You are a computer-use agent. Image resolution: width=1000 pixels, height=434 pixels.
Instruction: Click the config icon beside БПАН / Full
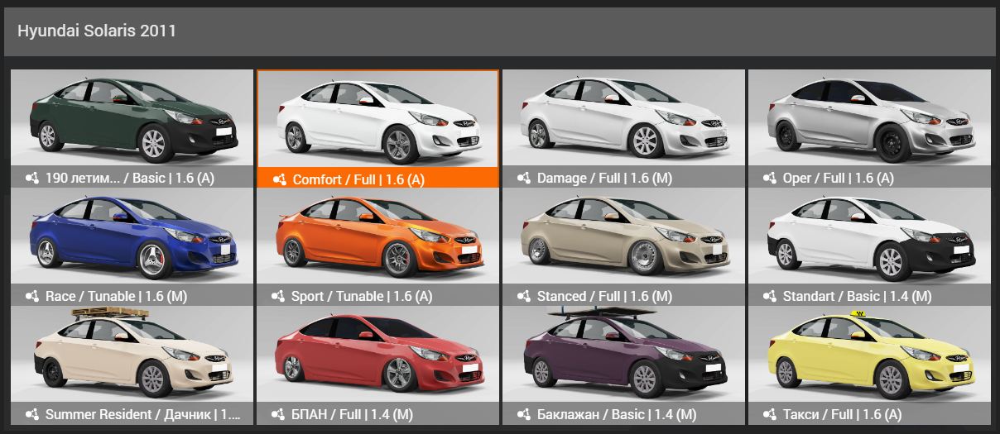(x=277, y=414)
